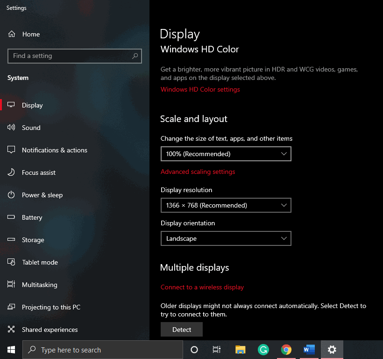The width and height of the screenshot is (383, 359).
Task: Click the Notifications & actions icon
Action: tap(11, 150)
